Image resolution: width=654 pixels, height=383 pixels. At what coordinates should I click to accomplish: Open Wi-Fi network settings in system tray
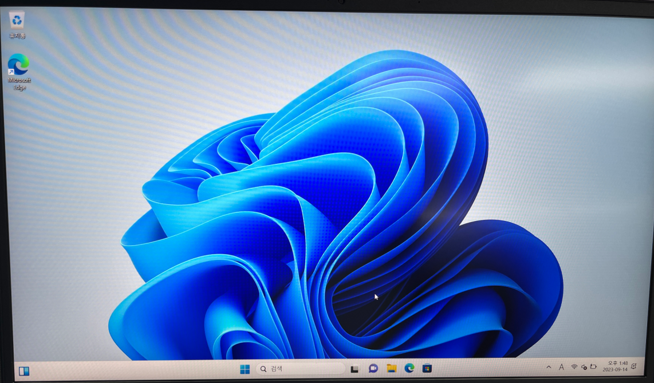point(574,367)
